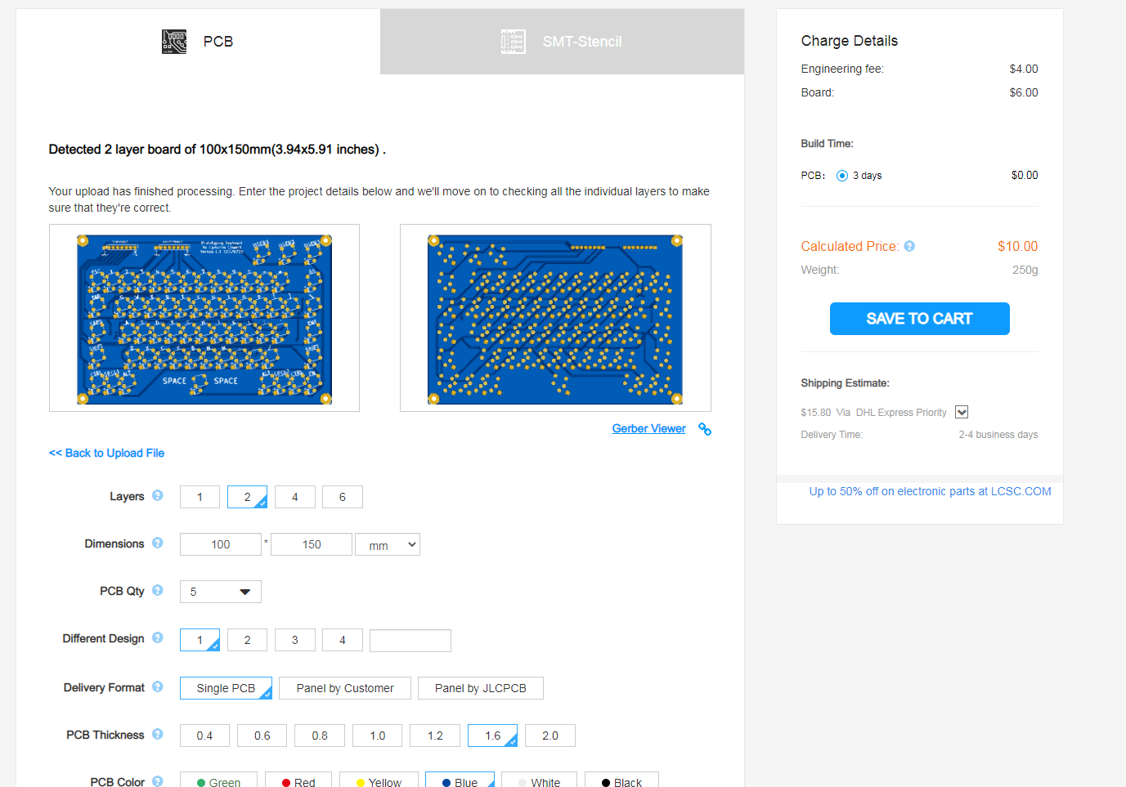Viewport: 1126px width, 787px height.
Task: Click the link icon beside Gerber Viewer
Action: click(x=704, y=428)
